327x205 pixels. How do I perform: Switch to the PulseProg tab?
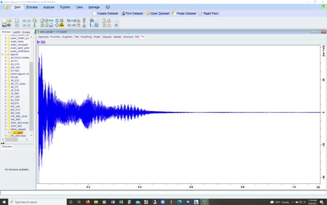(x=86, y=37)
